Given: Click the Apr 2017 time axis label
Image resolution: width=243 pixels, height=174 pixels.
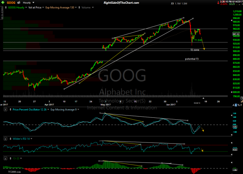Looking at the screenshot, I should point(49,105).
